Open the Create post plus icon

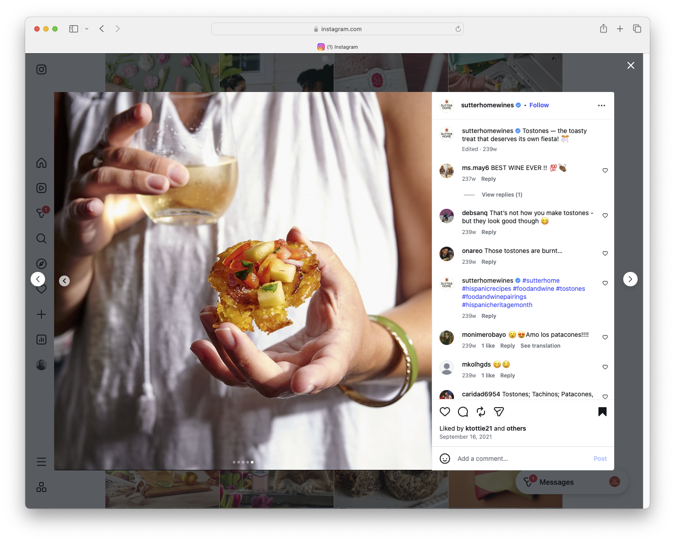coord(41,314)
